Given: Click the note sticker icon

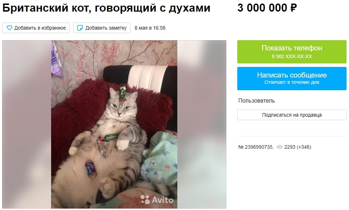Looking at the screenshot, I should [80, 28].
